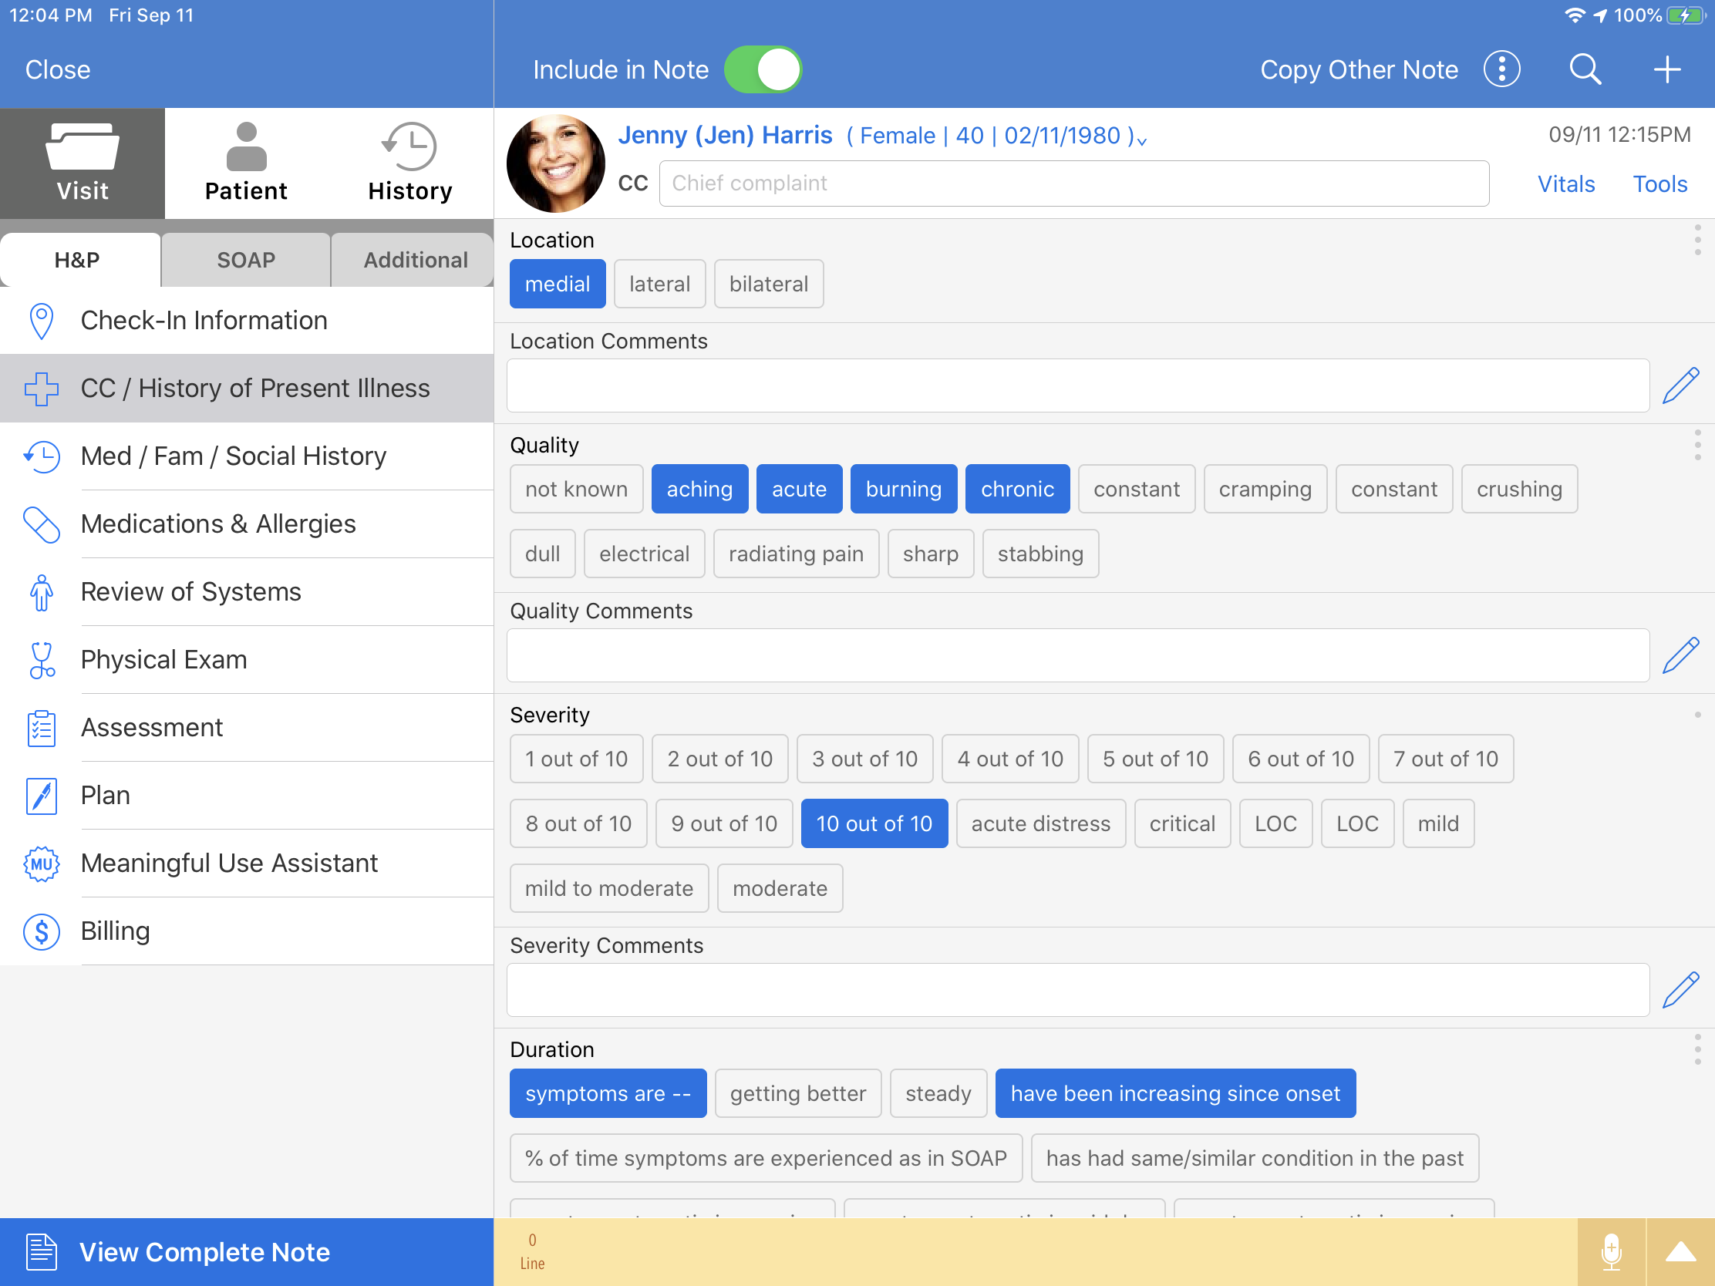
Task: Deselect have been increasing since onset
Action: [1174, 1093]
